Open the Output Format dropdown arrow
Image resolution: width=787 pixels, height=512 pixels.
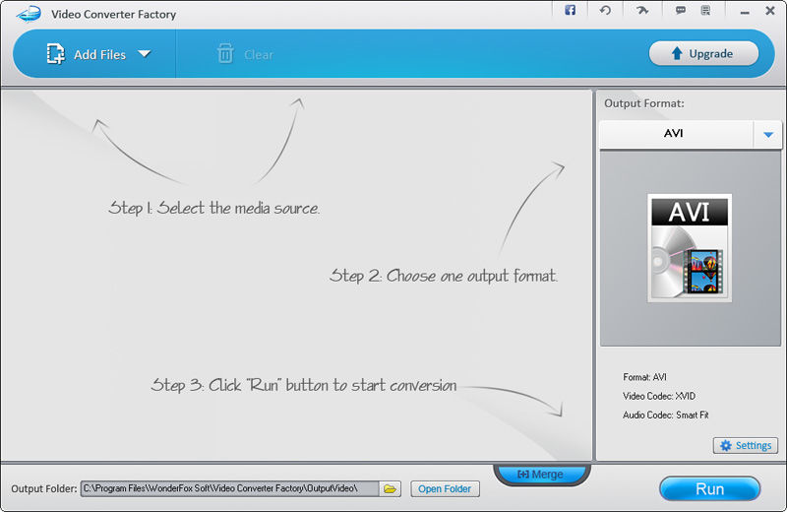click(x=767, y=135)
